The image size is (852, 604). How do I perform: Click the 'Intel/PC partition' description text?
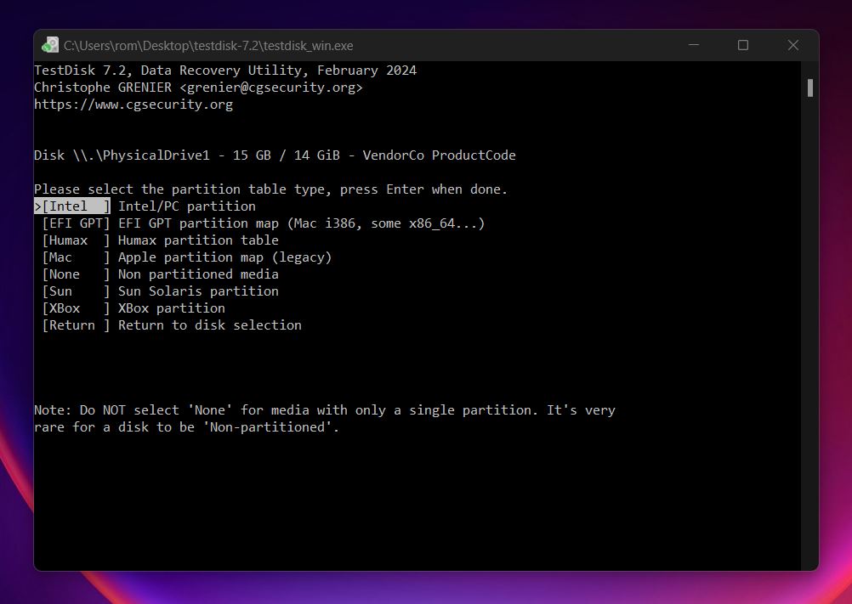pyautogui.click(x=187, y=206)
